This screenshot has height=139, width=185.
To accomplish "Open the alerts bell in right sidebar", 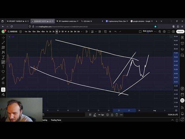I will 182,114.
